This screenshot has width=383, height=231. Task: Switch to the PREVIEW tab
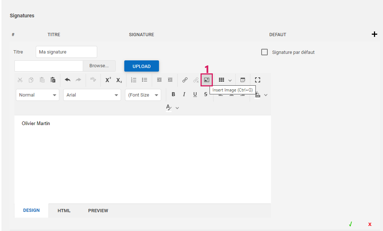pyautogui.click(x=98, y=211)
